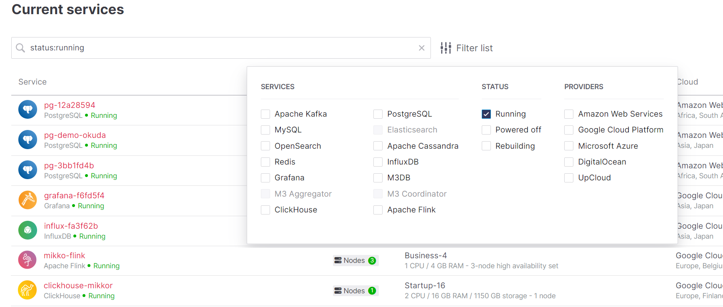Click the influx-fa3f62b InfluxDB icon

(28, 230)
